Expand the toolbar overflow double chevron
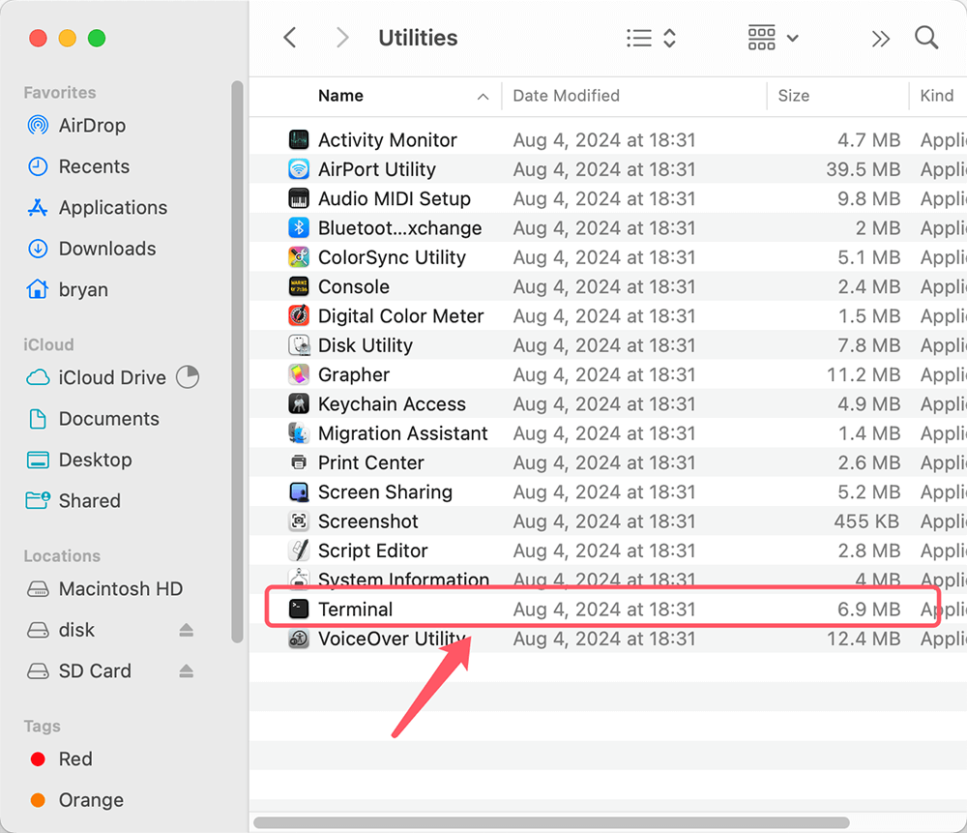 coord(881,39)
